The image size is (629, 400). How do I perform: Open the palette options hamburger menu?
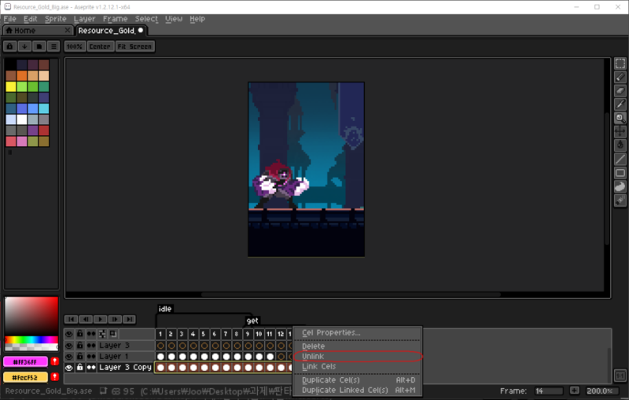coord(53,46)
